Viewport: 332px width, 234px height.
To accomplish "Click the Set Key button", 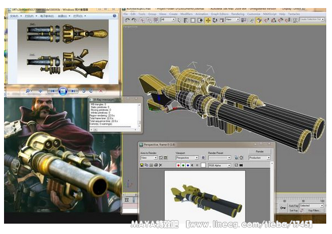I will coord(293,210).
